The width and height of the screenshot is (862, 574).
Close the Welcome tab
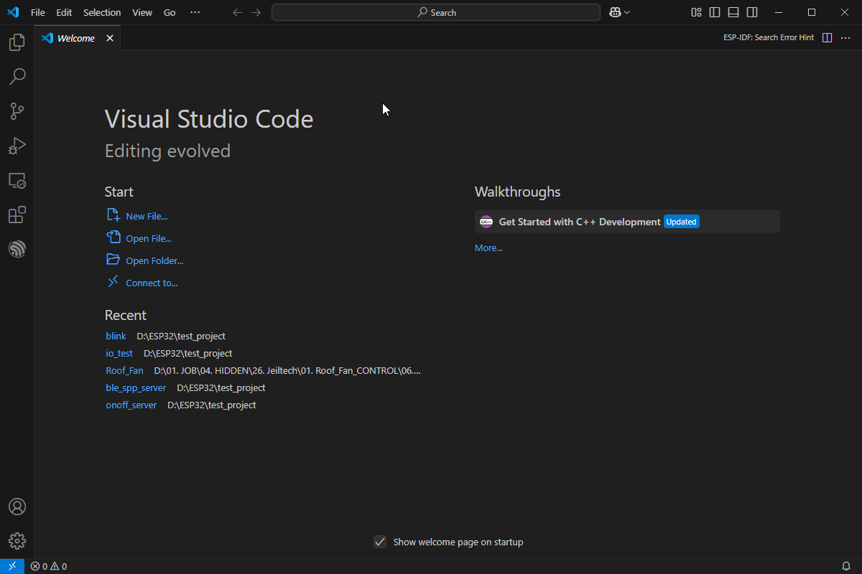coord(110,38)
